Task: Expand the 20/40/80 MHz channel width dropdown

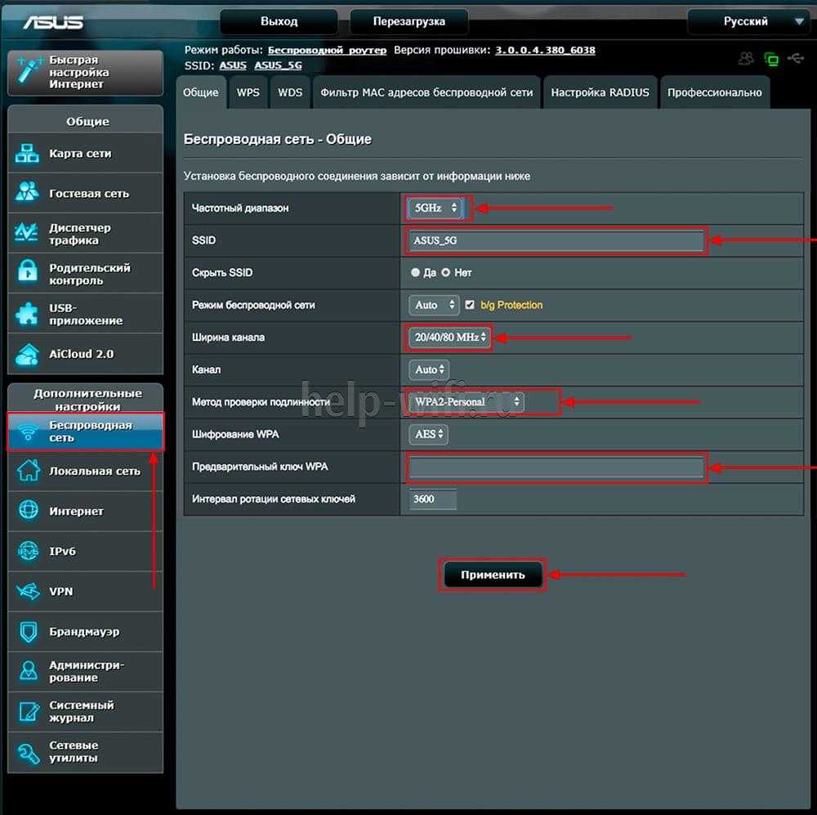Action: pyautogui.click(x=449, y=337)
